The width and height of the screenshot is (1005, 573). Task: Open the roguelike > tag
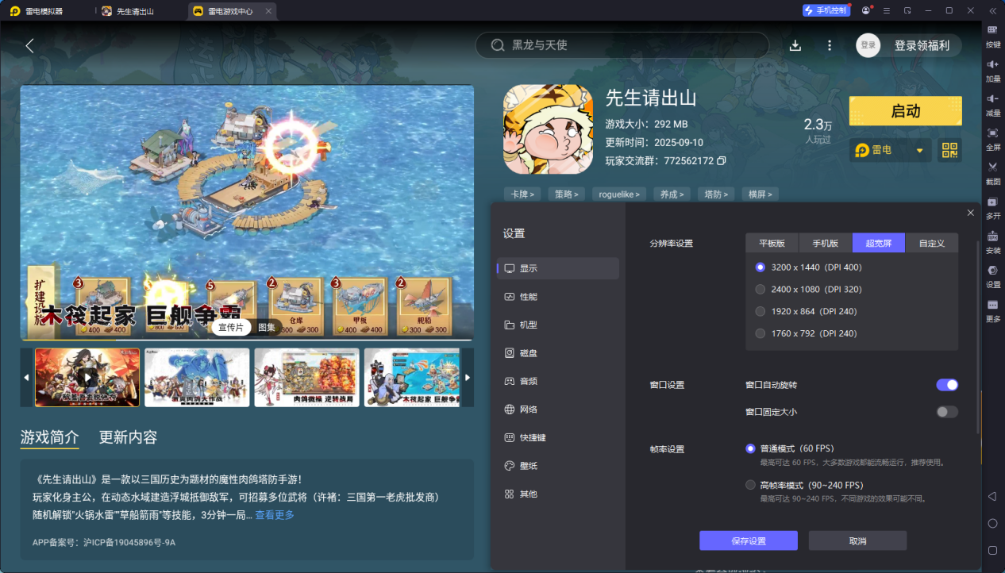[x=618, y=194]
